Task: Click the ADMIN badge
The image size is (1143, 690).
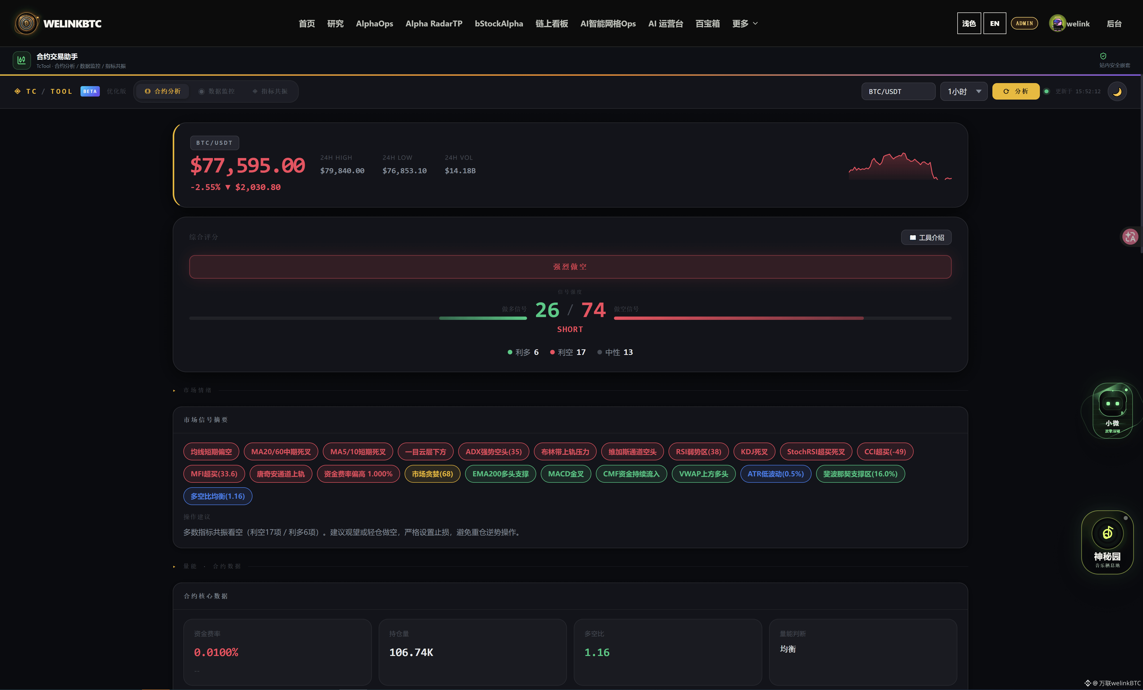Action: pyautogui.click(x=1024, y=23)
